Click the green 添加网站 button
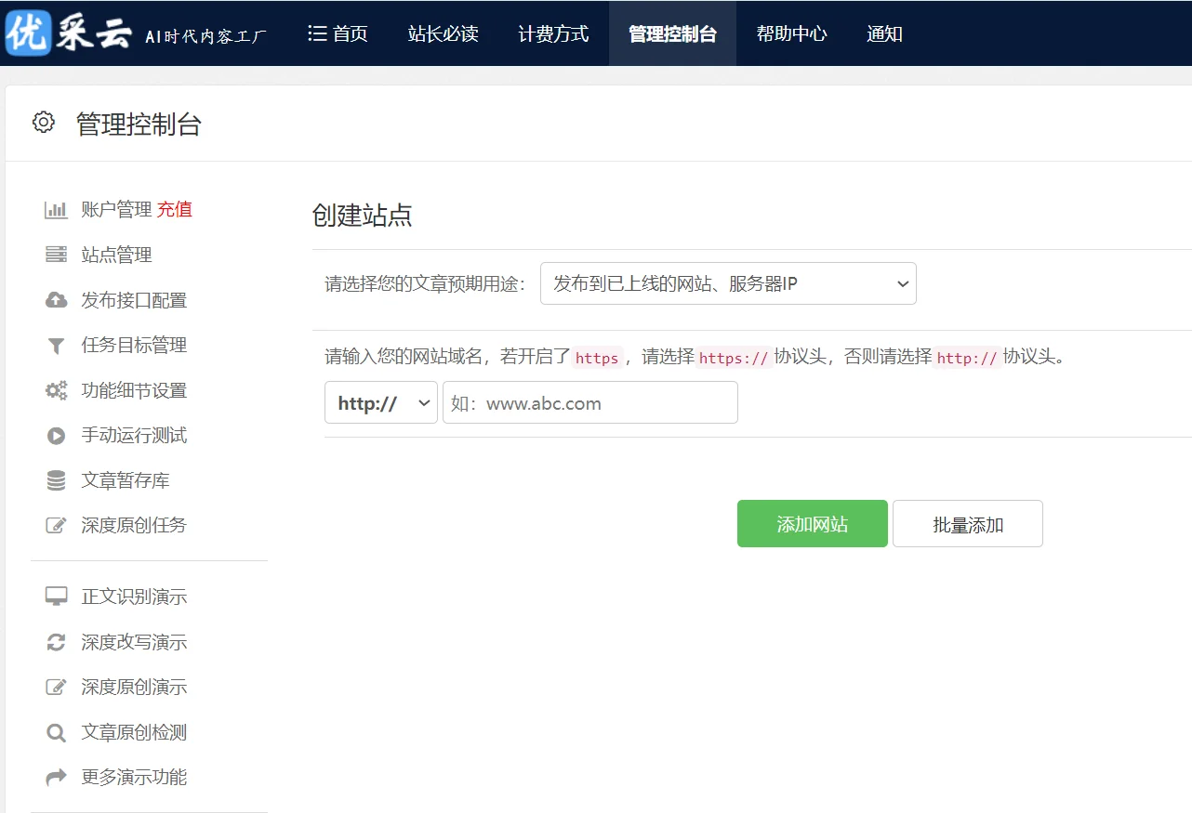 click(812, 523)
